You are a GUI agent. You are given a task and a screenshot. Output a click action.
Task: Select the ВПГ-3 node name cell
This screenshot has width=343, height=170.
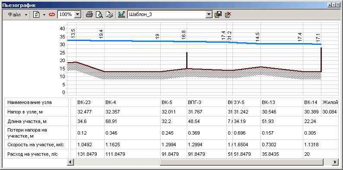[x=206, y=103]
